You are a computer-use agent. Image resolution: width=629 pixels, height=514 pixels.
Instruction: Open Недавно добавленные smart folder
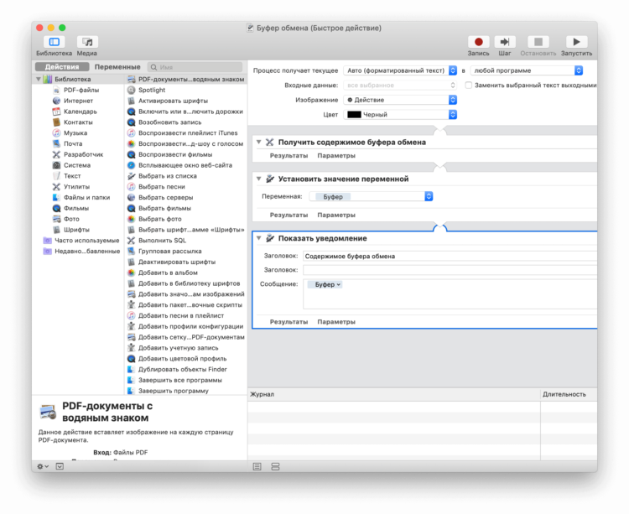[87, 252]
